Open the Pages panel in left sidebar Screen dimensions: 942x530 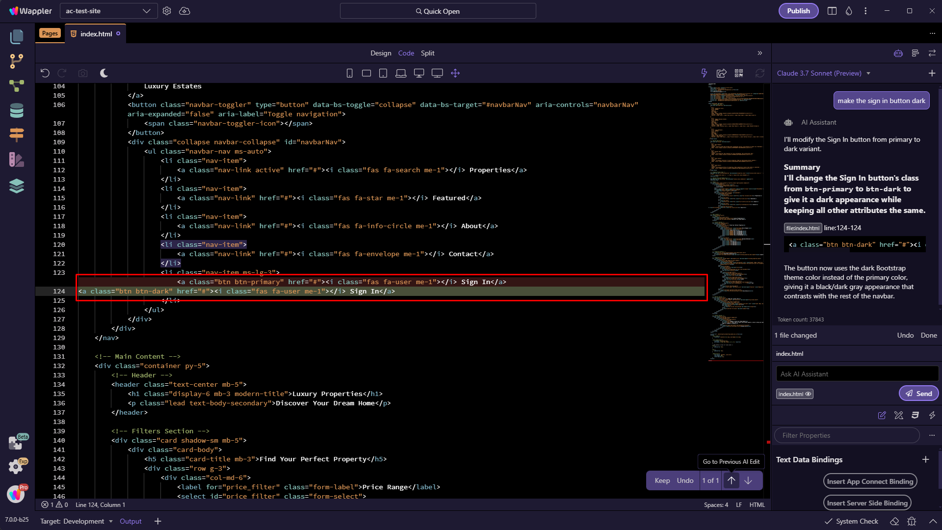click(17, 36)
